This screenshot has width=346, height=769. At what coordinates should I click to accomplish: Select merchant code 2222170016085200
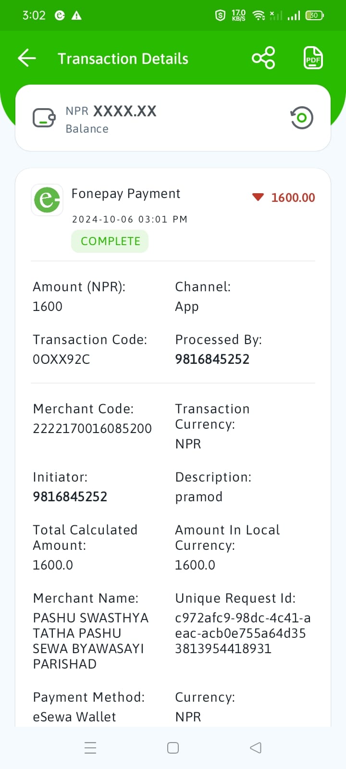point(92,428)
